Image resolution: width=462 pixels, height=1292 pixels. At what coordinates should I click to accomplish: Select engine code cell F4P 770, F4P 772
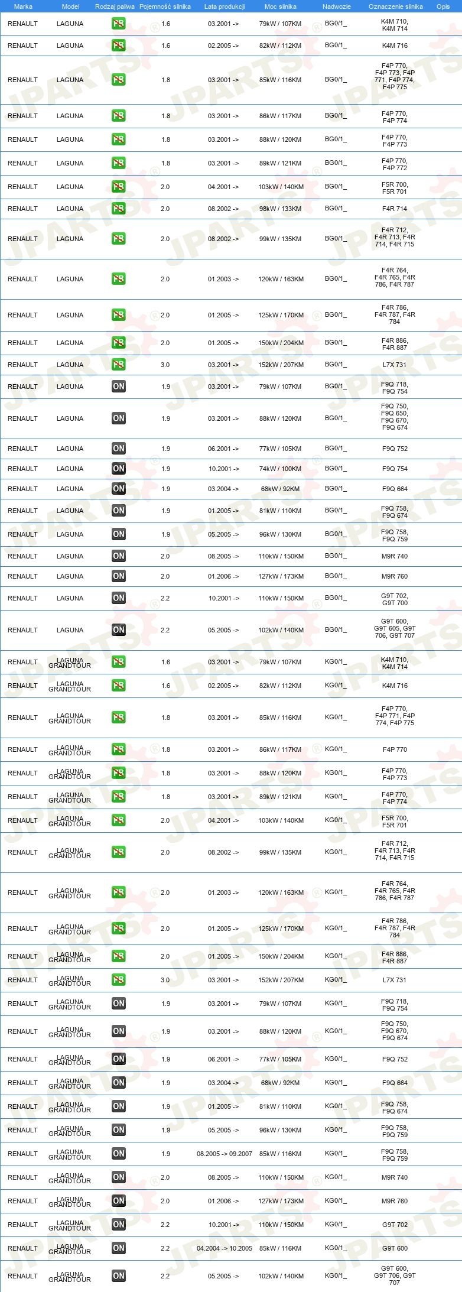(x=395, y=164)
